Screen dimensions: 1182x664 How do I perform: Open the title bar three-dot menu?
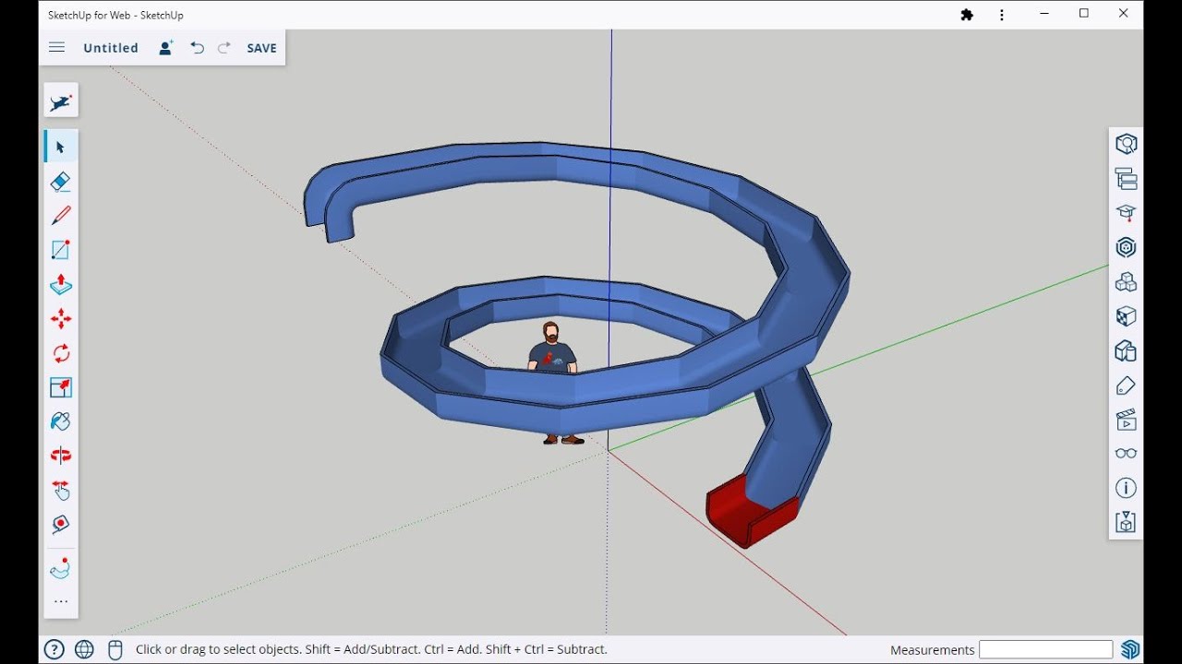pyautogui.click(x=1002, y=15)
